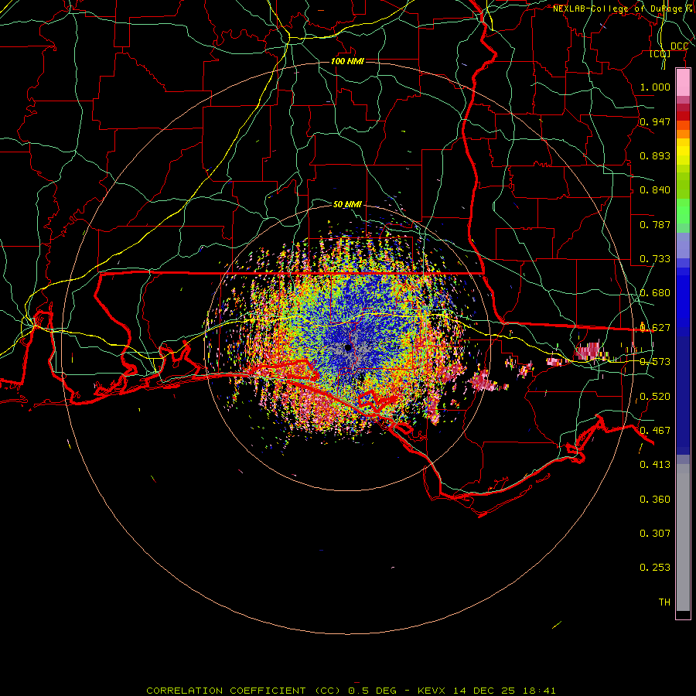Image resolution: width=696 pixels, height=696 pixels.
Task: Click the DCC label above the color bar
Action: (679, 46)
